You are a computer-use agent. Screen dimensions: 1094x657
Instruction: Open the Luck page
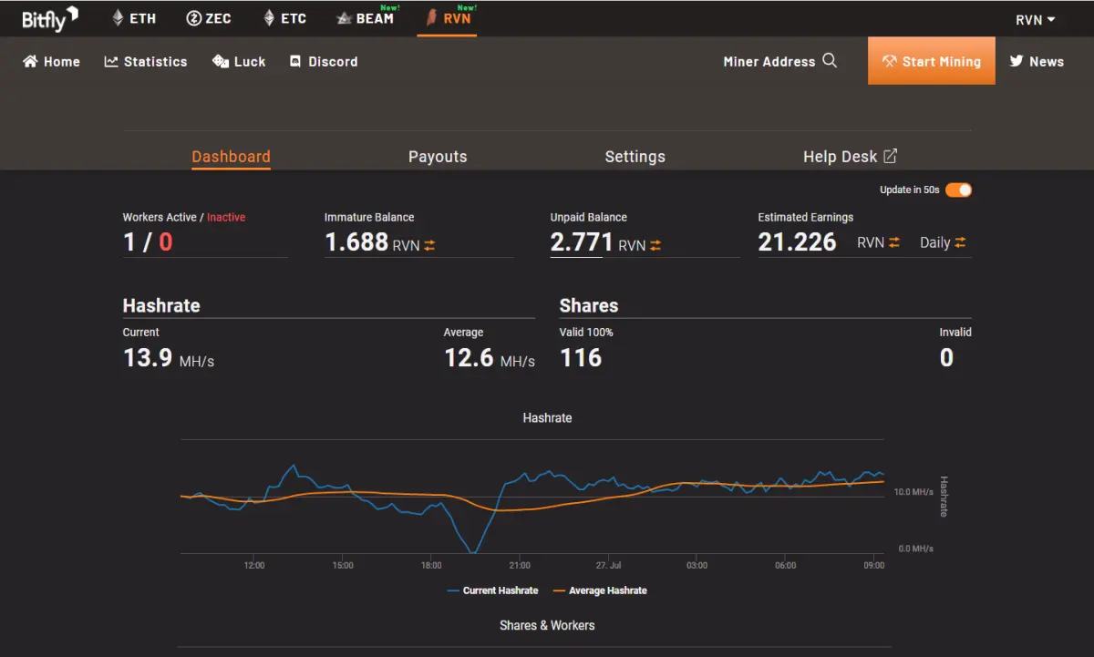(239, 62)
